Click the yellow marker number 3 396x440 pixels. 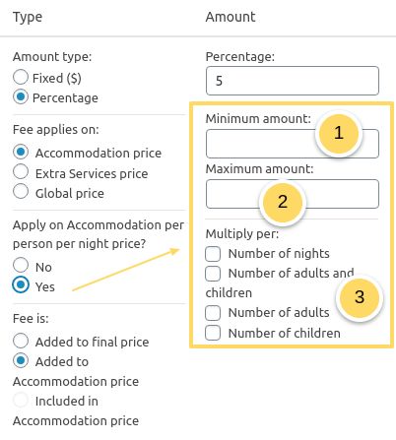click(360, 297)
